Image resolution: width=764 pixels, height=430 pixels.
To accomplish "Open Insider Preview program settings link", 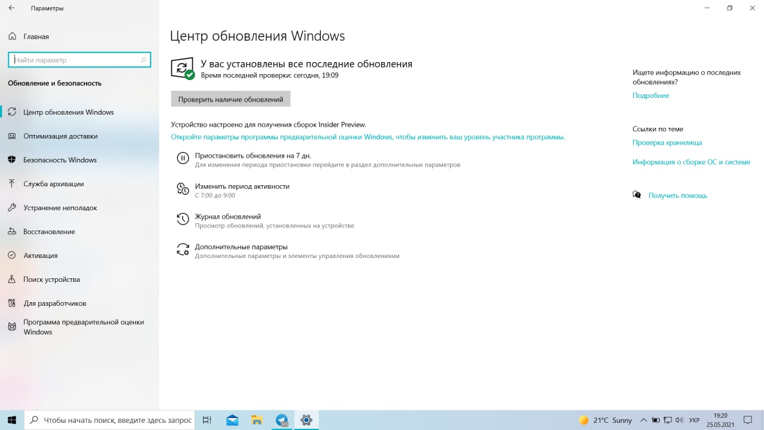I will pos(368,137).
